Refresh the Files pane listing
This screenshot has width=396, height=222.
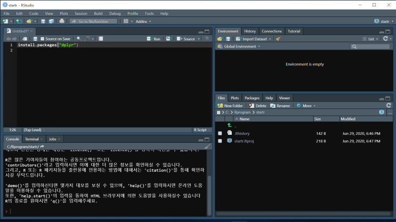pos(389,106)
